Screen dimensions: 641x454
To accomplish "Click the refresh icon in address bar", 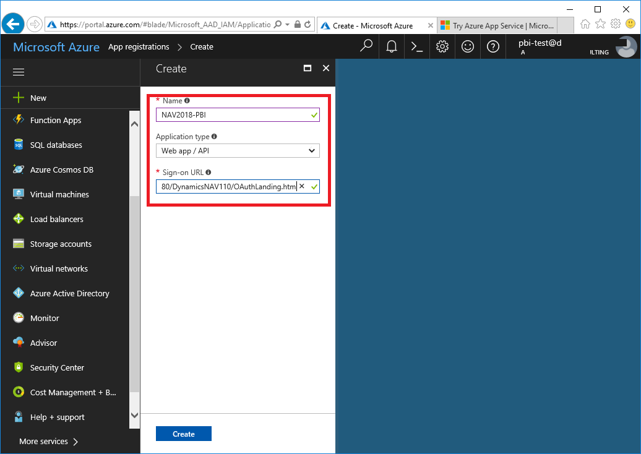I will tap(308, 25).
